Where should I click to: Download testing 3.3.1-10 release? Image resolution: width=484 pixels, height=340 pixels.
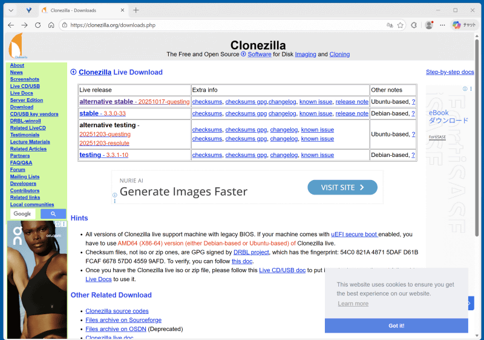tap(103, 155)
